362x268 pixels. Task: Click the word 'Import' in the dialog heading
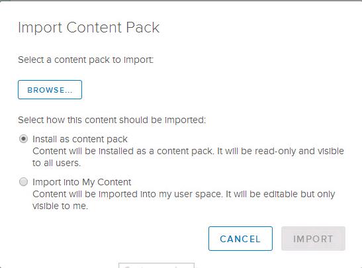point(40,28)
